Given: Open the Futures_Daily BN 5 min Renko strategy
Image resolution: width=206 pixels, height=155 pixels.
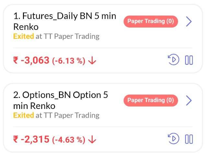Looking at the screenshot, I should [65, 21].
